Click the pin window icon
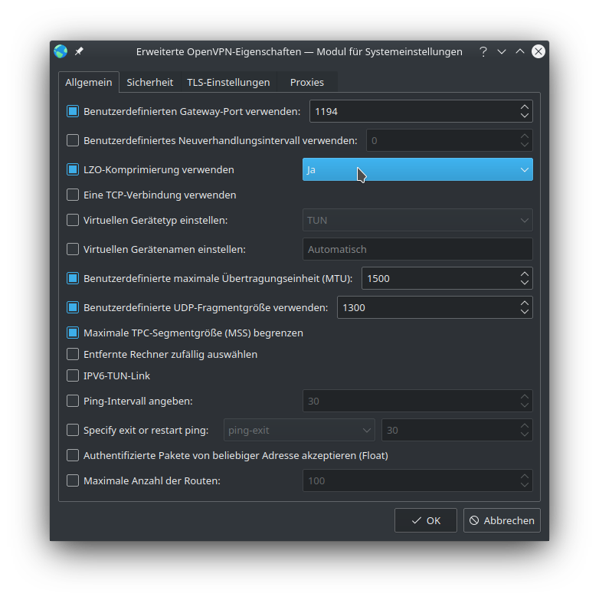 tap(79, 51)
